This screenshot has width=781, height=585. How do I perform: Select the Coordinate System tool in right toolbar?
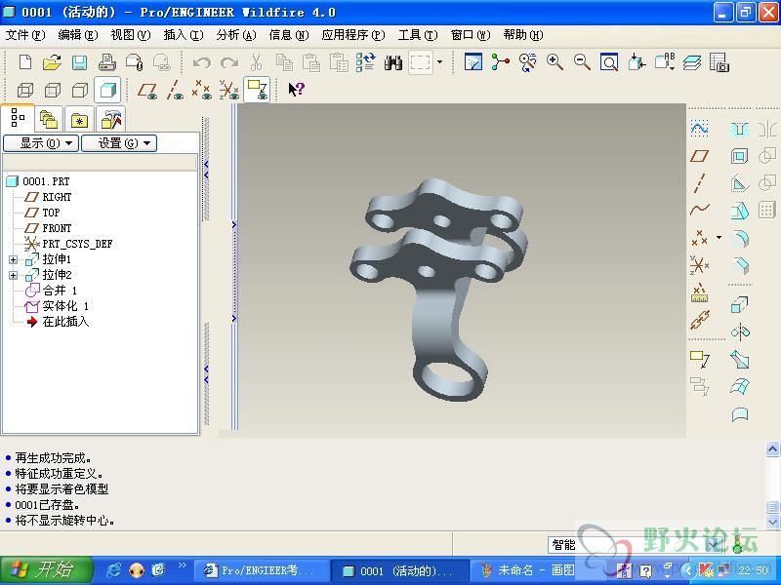tap(699, 265)
